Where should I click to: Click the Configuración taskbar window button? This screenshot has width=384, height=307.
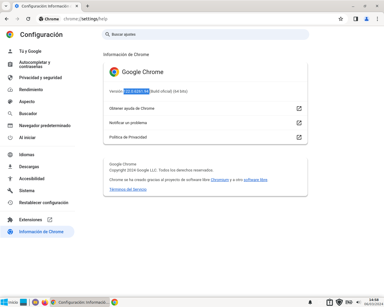pyautogui.click(x=80, y=302)
